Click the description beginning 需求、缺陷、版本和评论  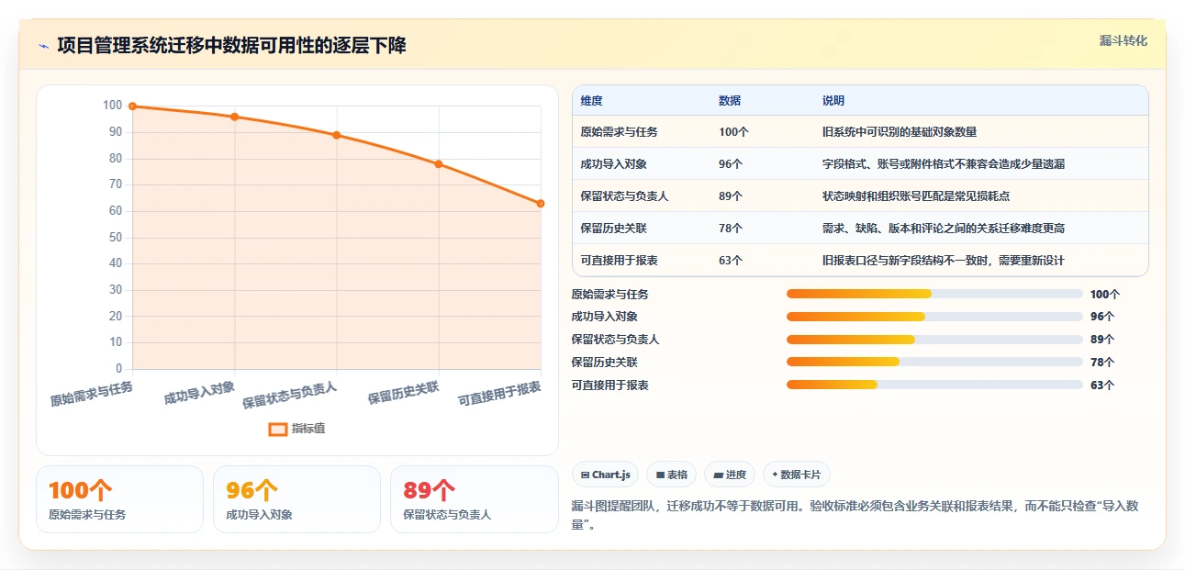[944, 229]
